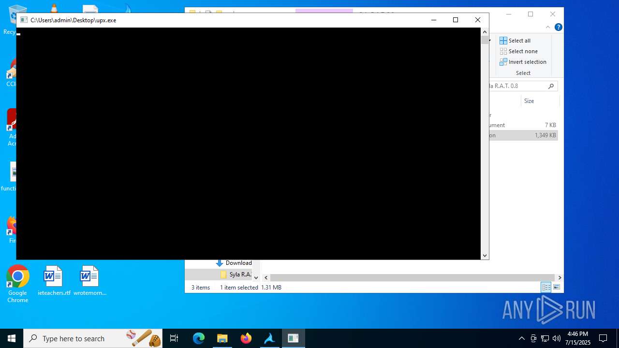Select the 1,349 KB file row
Screen dimensions: 619x348
tap(524, 135)
